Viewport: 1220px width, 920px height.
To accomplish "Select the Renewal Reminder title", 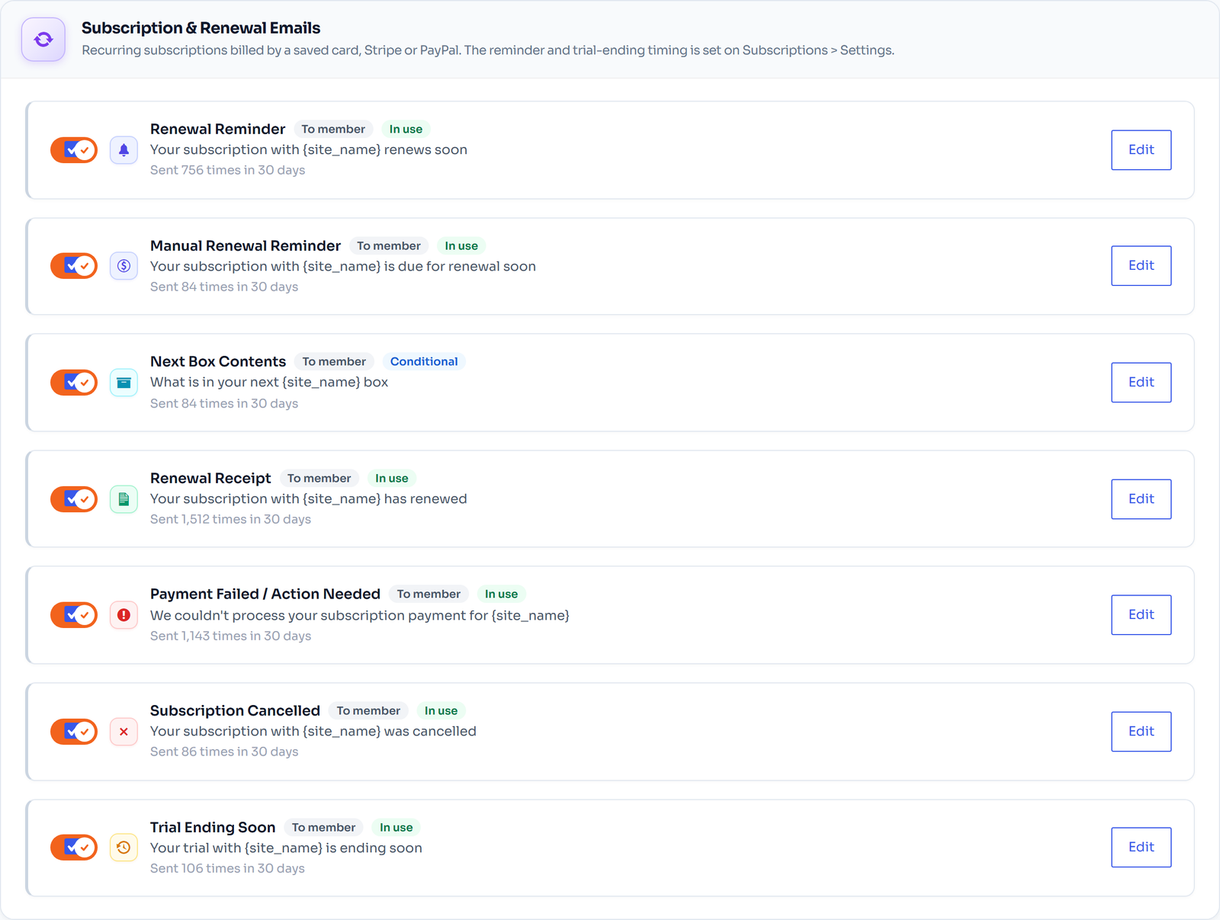I will (217, 129).
